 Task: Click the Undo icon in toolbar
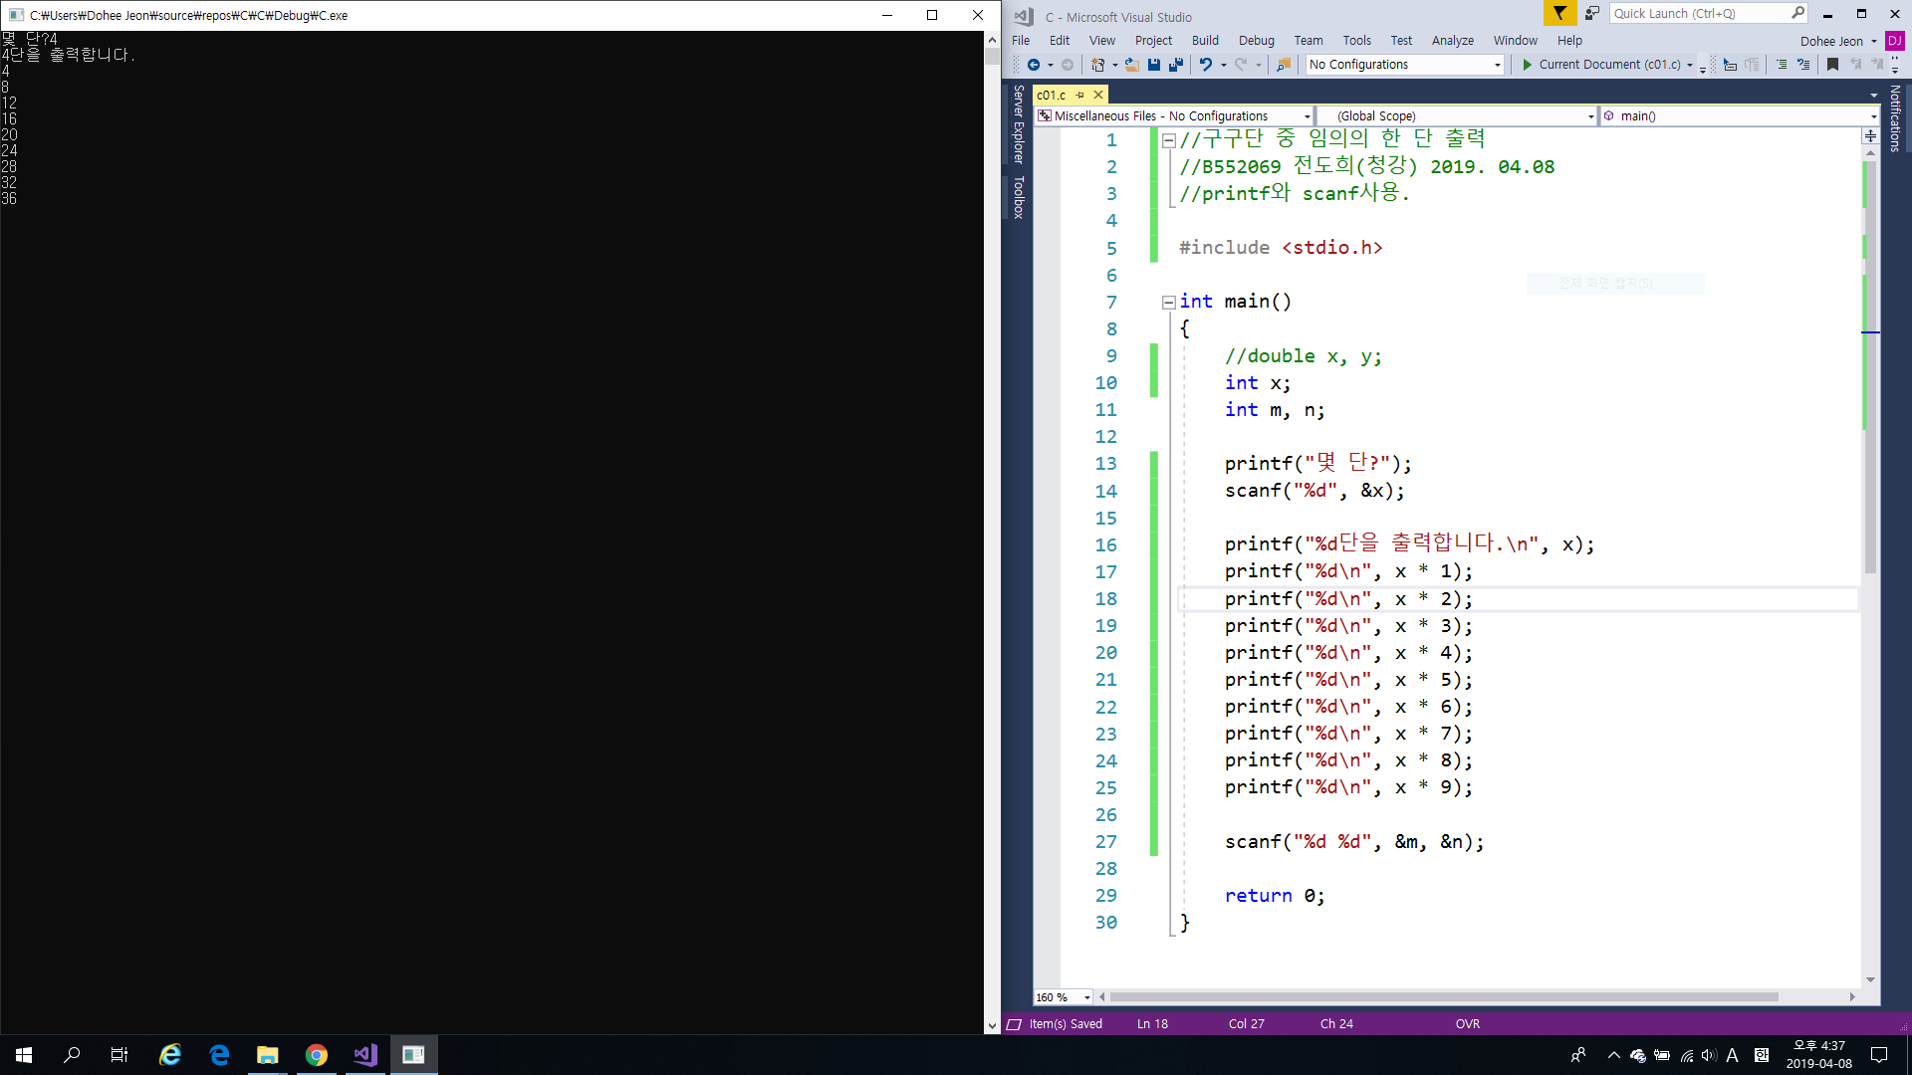click(x=1205, y=65)
